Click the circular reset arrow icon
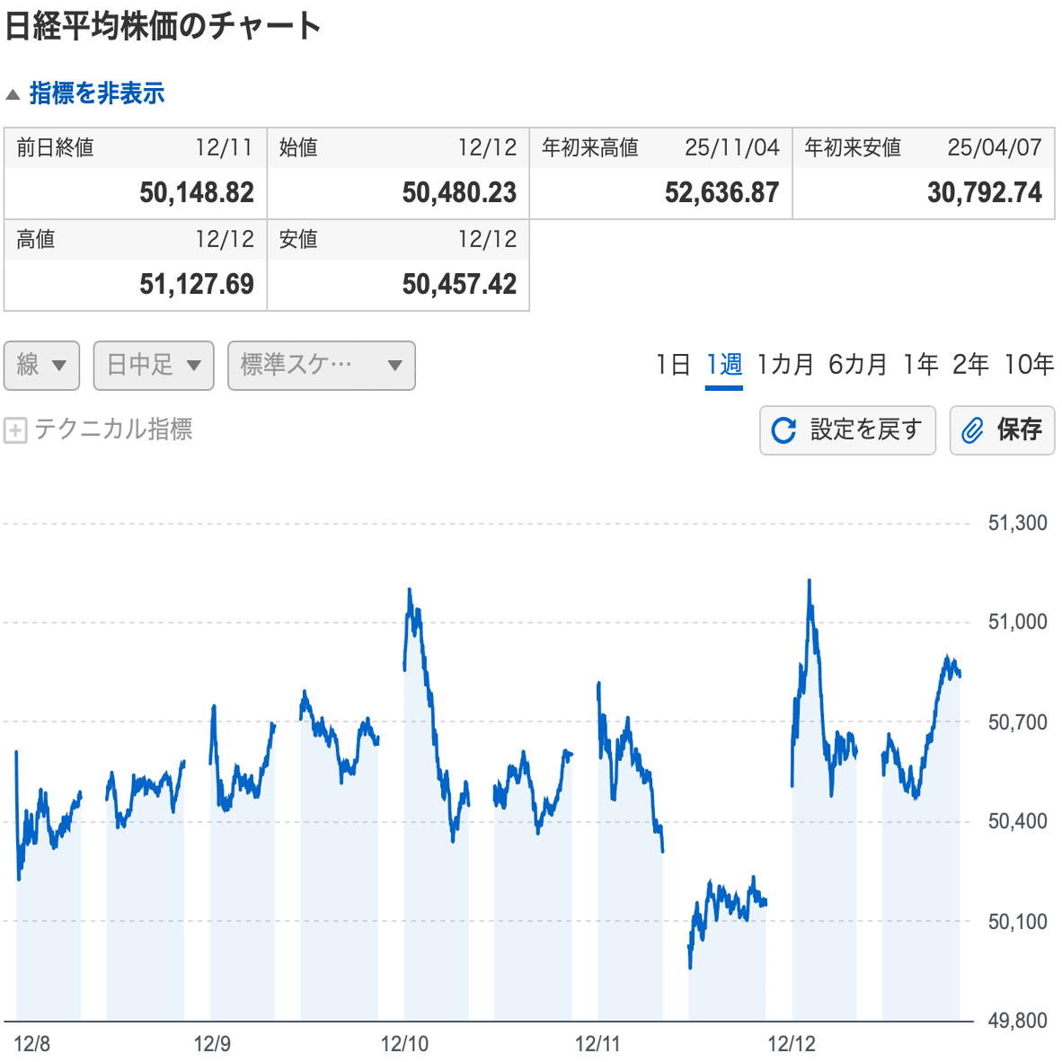1062x1062 pixels. click(783, 430)
